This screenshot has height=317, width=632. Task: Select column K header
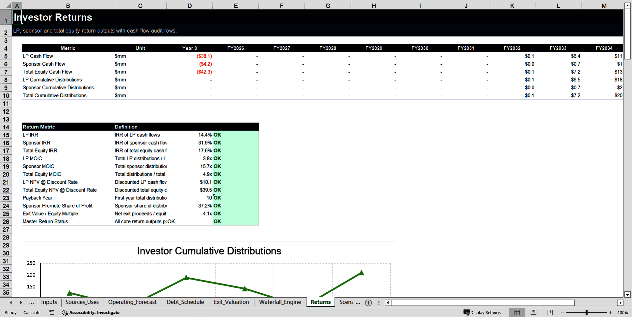[512, 6]
